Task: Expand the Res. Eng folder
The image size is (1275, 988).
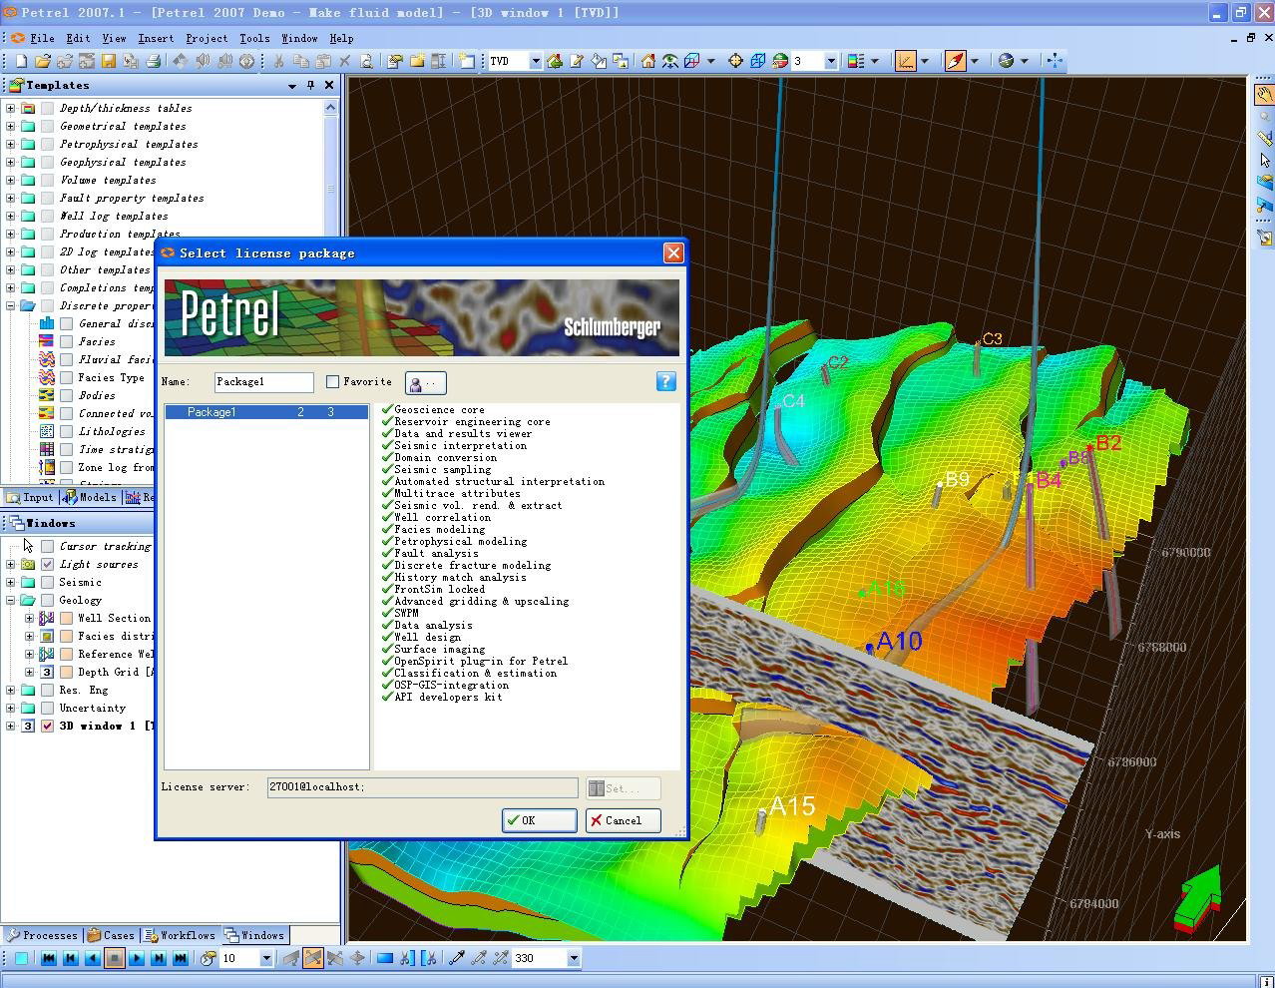Action: (10, 690)
